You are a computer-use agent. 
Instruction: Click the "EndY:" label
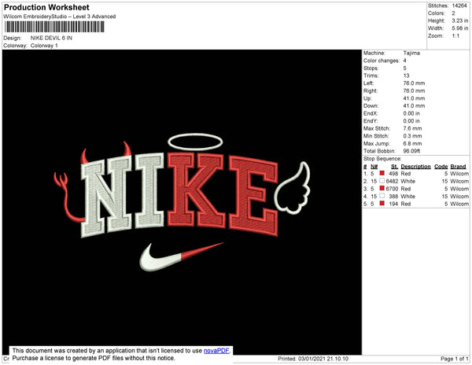point(371,121)
